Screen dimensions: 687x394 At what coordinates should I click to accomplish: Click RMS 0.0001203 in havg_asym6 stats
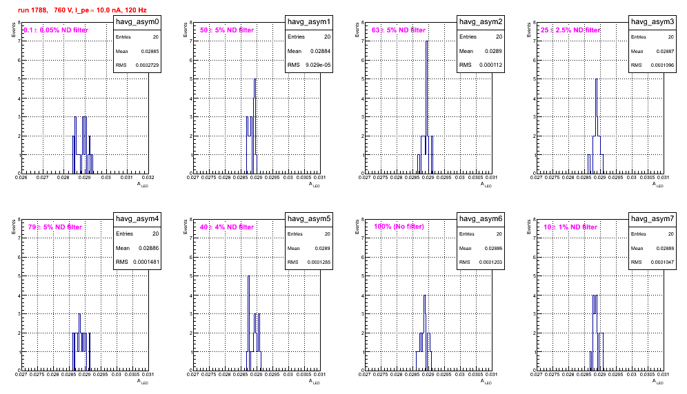481,262
